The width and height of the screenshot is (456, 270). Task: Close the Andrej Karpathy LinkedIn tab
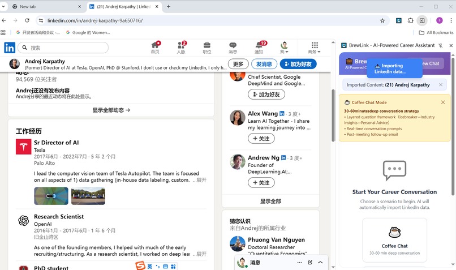157,6
